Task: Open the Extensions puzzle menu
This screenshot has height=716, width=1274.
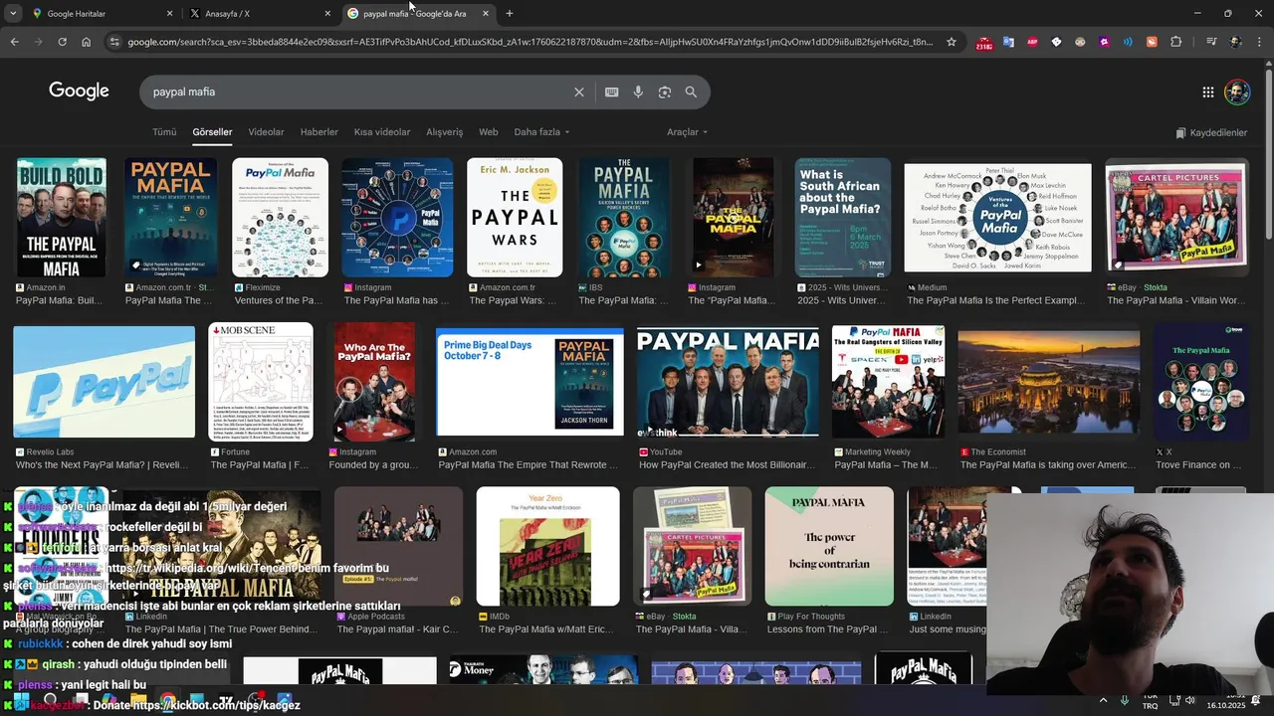Action: coord(1175,42)
